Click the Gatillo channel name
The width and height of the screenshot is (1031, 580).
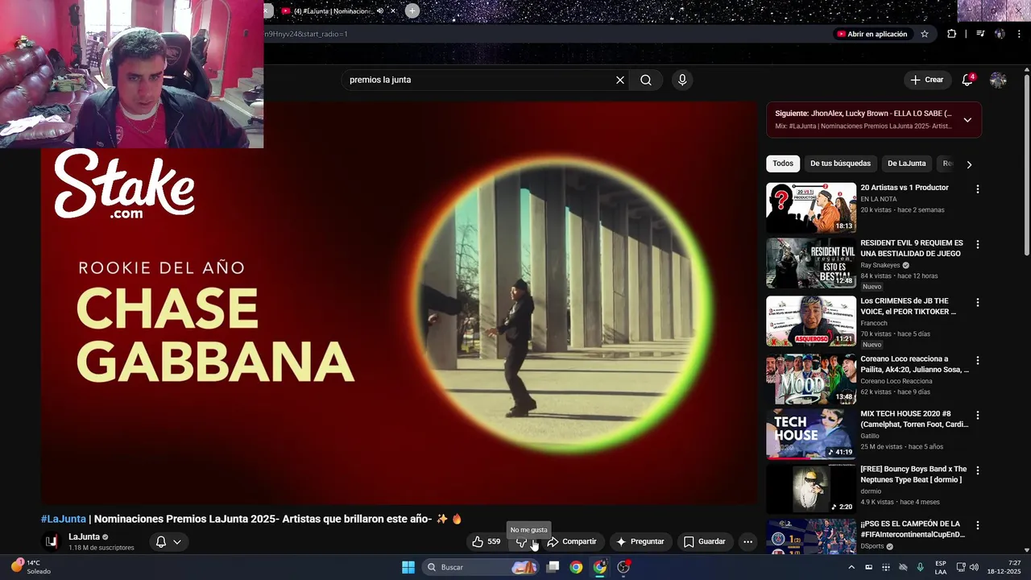tap(870, 436)
